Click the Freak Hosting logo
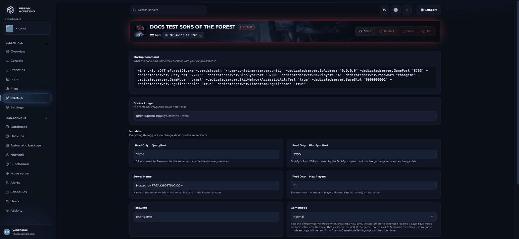 21,10
